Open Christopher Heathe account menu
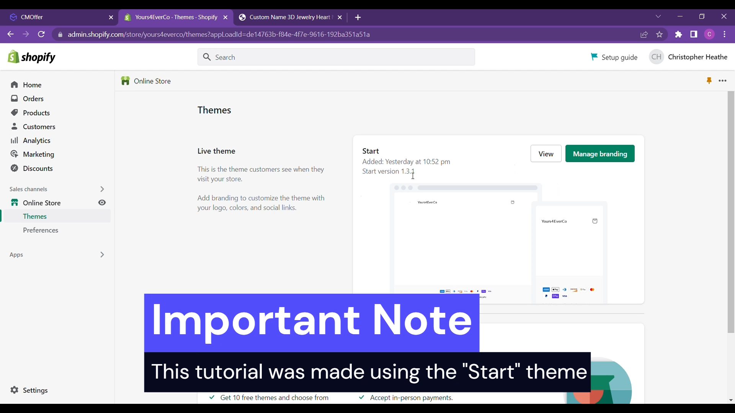 (688, 57)
